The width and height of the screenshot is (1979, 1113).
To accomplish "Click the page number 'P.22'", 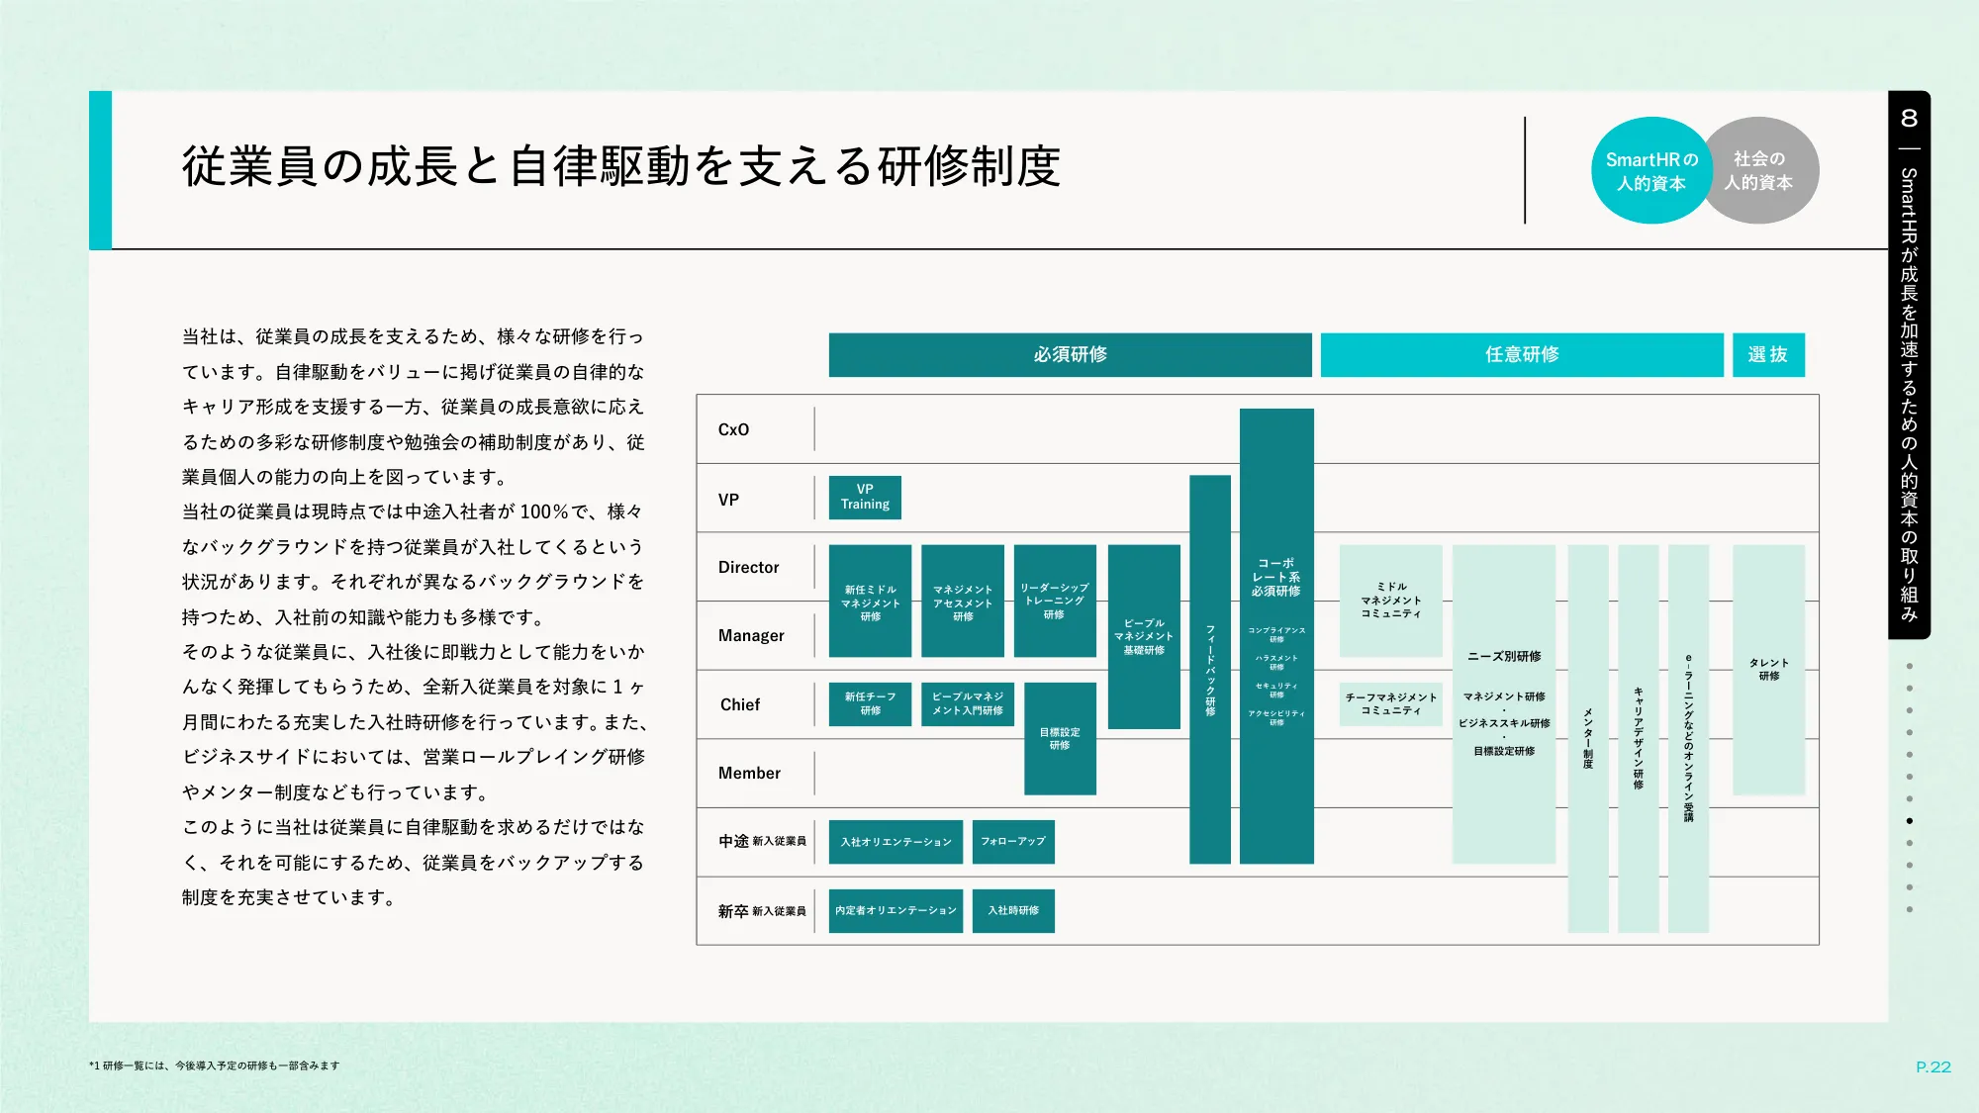I will (1932, 1067).
